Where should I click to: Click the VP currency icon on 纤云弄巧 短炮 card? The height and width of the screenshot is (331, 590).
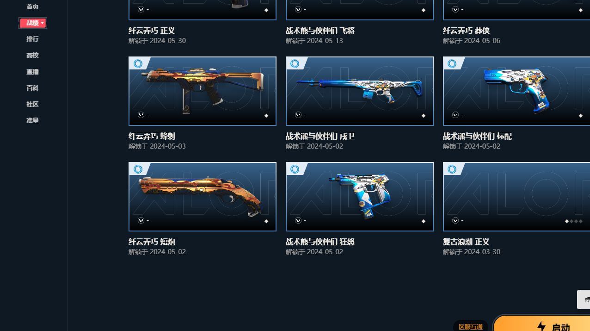[x=141, y=220]
